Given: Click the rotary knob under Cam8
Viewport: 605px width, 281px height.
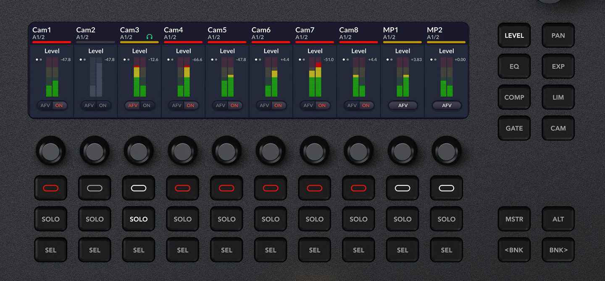Looking at the screenshot, I should [x=358, y=151].
